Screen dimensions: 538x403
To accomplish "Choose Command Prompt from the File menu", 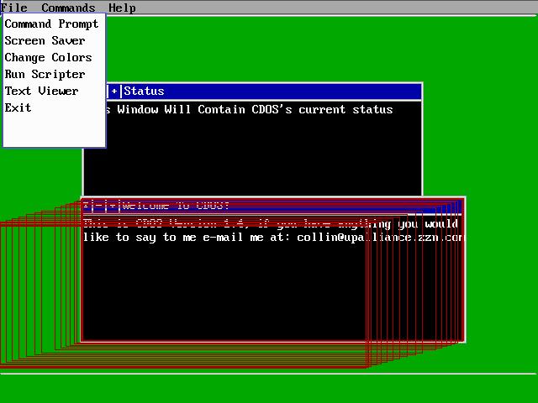I will (51, 24).
